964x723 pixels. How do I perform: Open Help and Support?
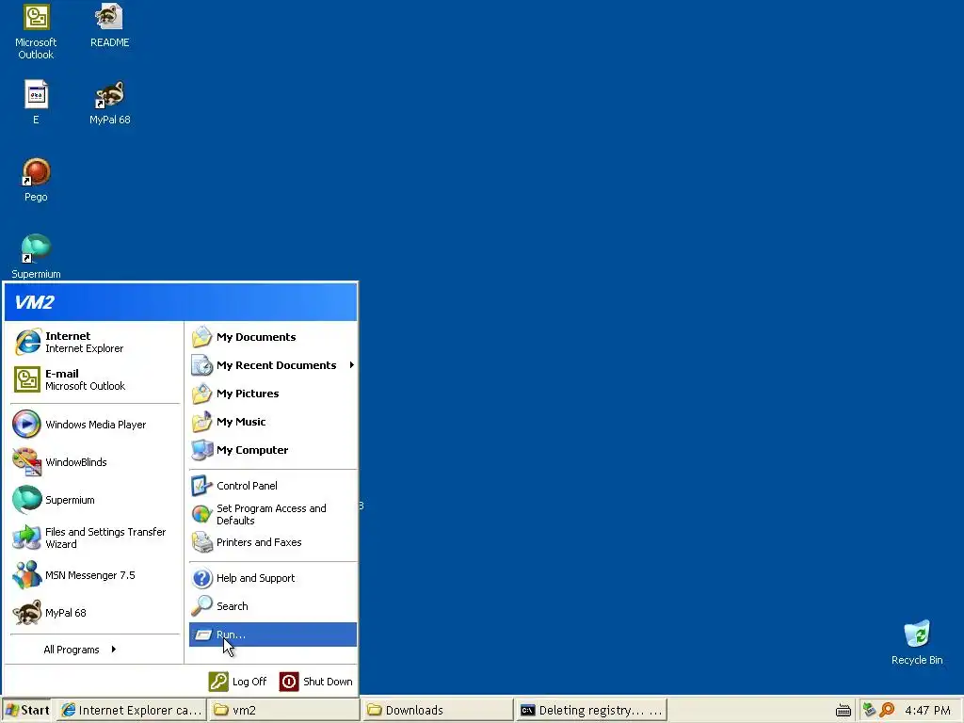pyautogui.click(x=273, y=578)
